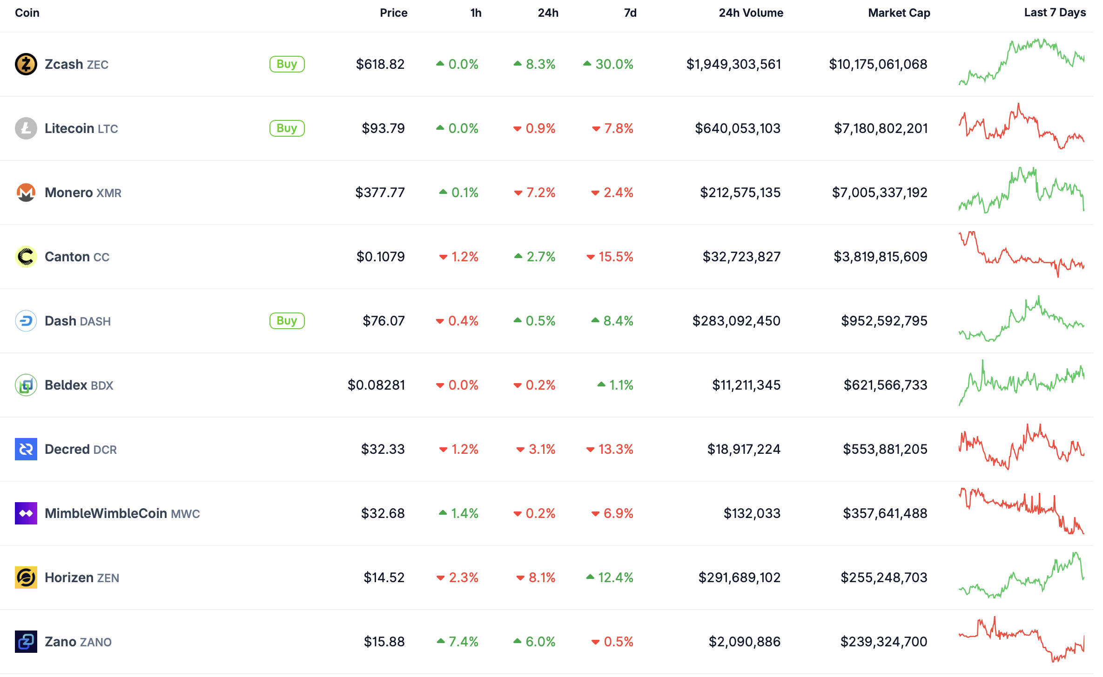The height and width of the screenshot is (677, 1103).
Task: Click the Beldex coin logo icon
Action: click(x=26, y=385)
